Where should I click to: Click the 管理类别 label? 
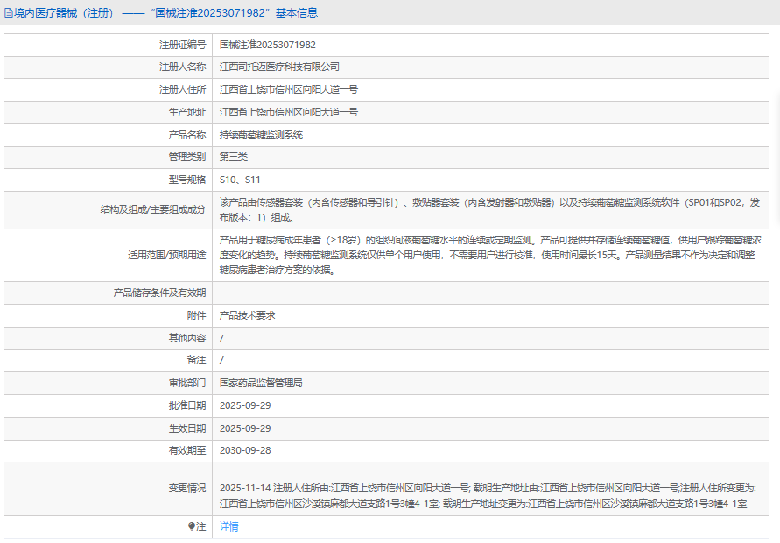point(187,157)
